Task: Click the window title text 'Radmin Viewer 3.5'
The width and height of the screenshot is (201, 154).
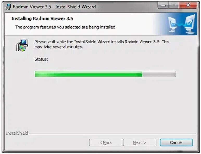Action: (32, 7)
